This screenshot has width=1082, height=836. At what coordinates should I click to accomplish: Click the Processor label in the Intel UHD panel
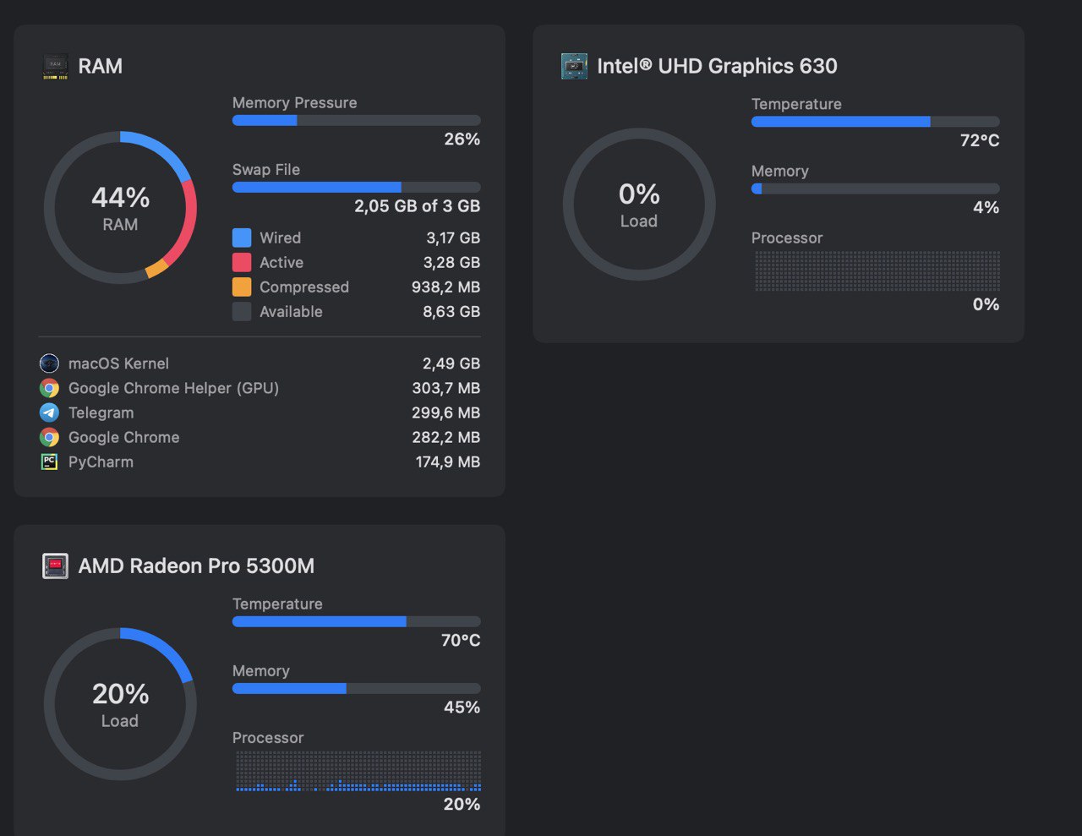(787, 238)
